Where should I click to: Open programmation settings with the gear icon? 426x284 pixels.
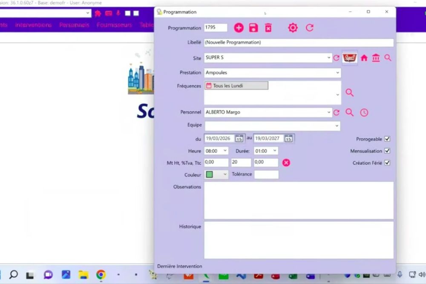[x=293, y=28]
